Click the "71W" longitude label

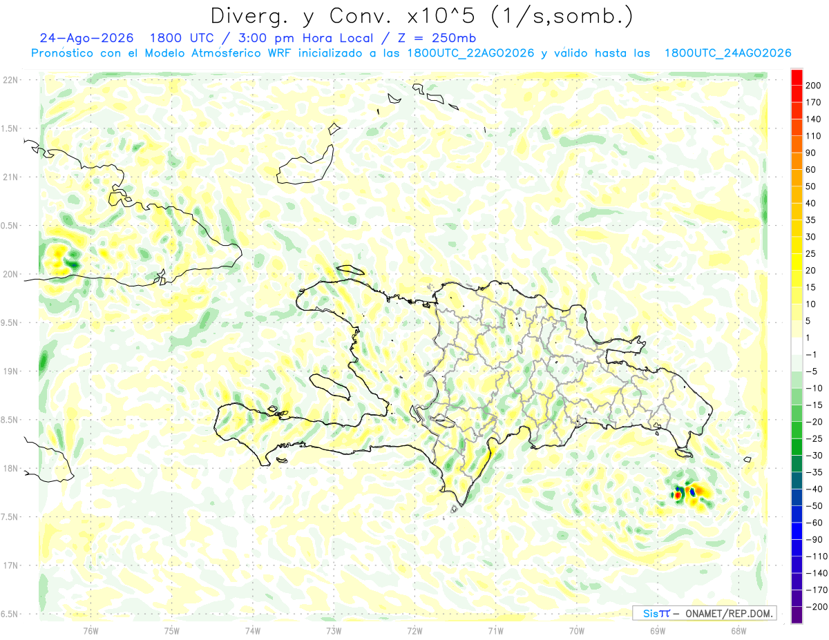[495, 630]
